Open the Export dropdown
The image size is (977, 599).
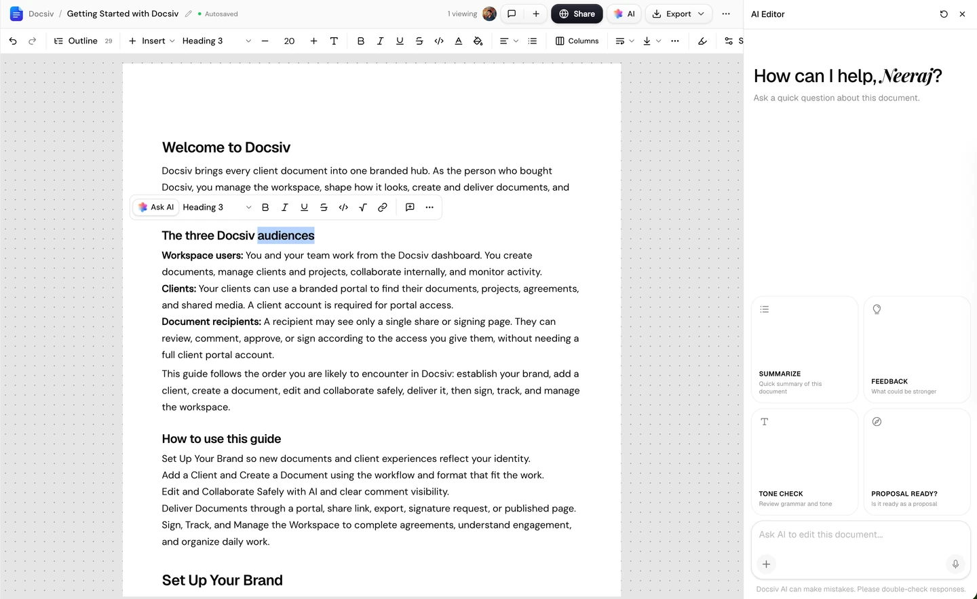678,14
